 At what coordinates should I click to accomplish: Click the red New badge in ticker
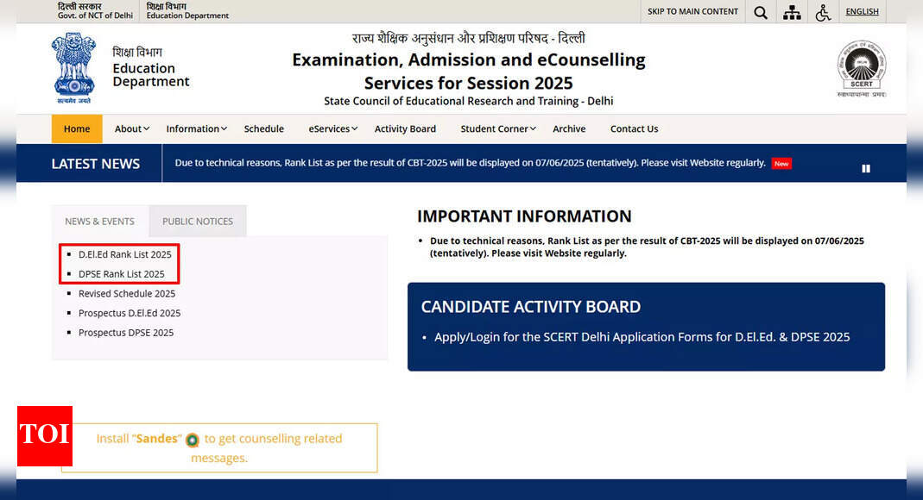(781, 163)
